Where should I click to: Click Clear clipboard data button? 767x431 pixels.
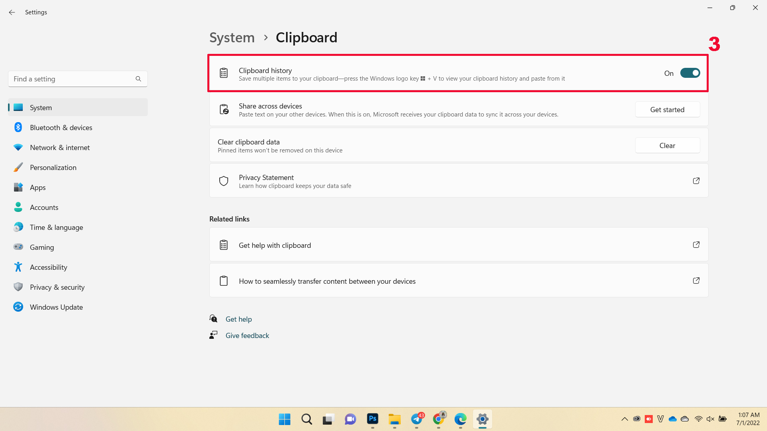click(668, 145)
